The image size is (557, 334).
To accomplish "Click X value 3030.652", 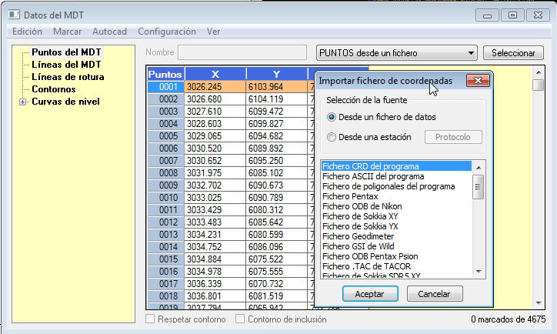I will pyautogui.click(x=215, y=161).
